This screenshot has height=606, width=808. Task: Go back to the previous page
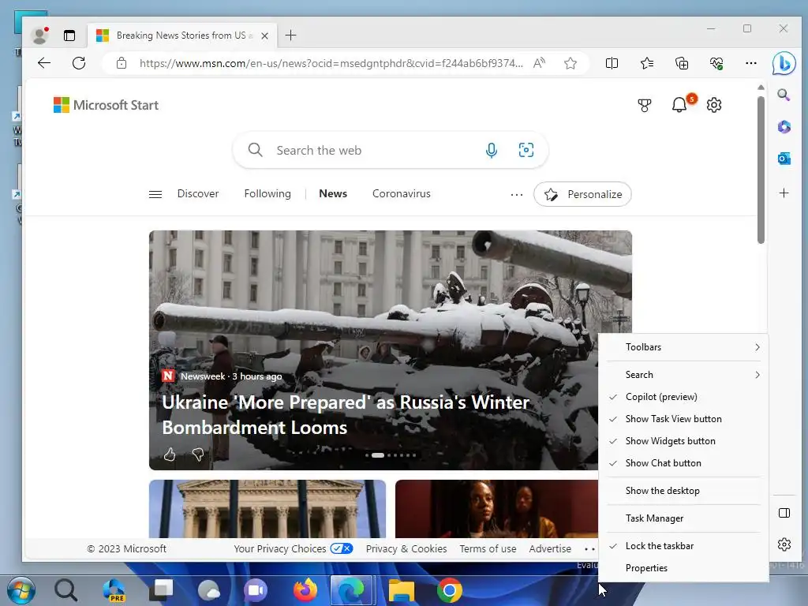pyautogui.click(x=44, y=63)
